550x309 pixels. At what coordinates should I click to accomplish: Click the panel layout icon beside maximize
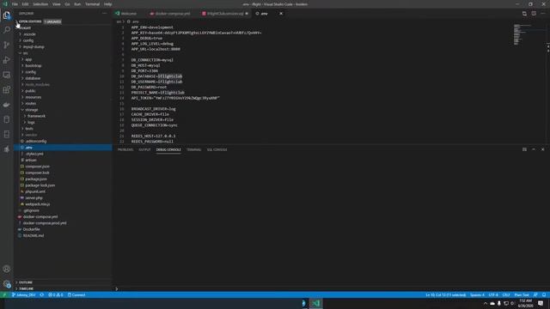524,149
